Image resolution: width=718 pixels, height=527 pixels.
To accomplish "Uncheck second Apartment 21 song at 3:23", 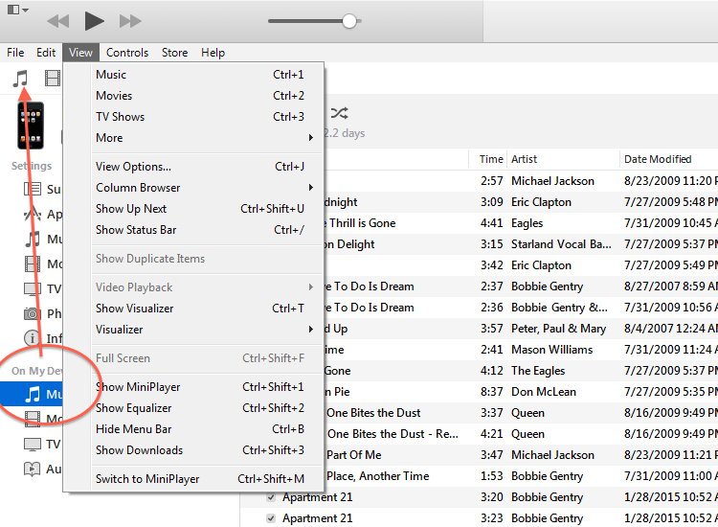I will coord(271,518).
